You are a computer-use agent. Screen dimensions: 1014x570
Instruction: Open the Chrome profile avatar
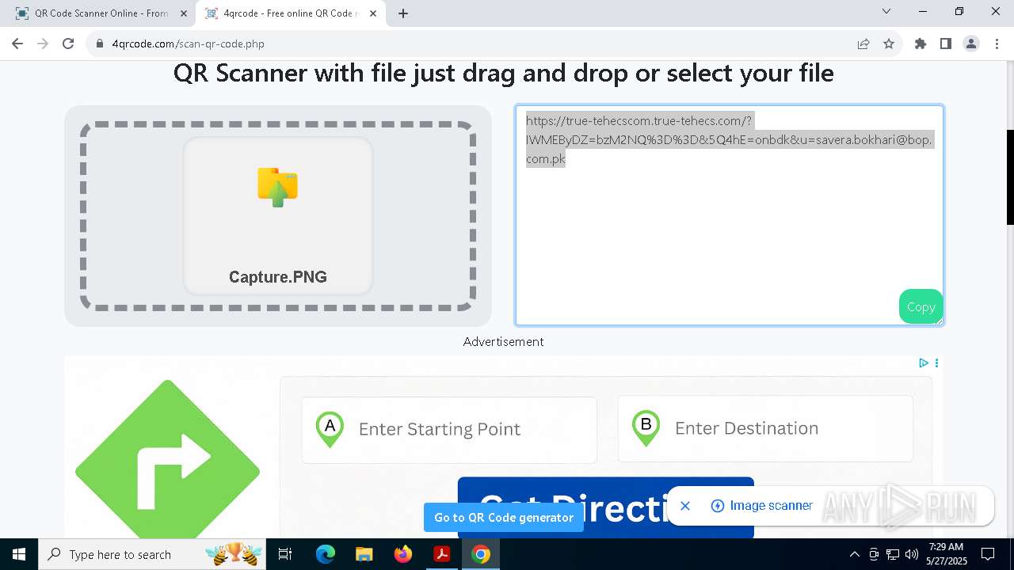tap(971, 44)
